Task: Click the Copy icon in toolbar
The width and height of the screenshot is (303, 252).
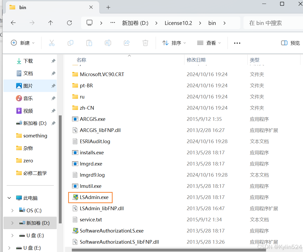Action: (70, 43)
